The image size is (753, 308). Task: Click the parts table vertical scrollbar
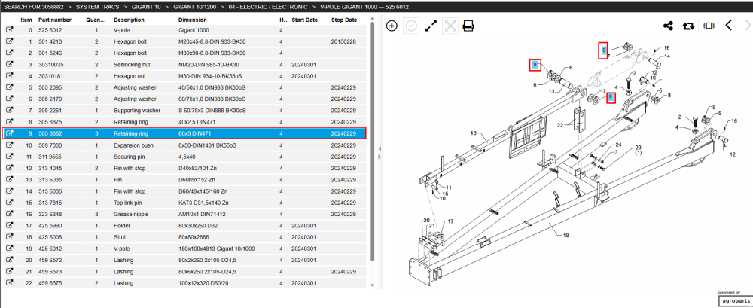point(372,139)
